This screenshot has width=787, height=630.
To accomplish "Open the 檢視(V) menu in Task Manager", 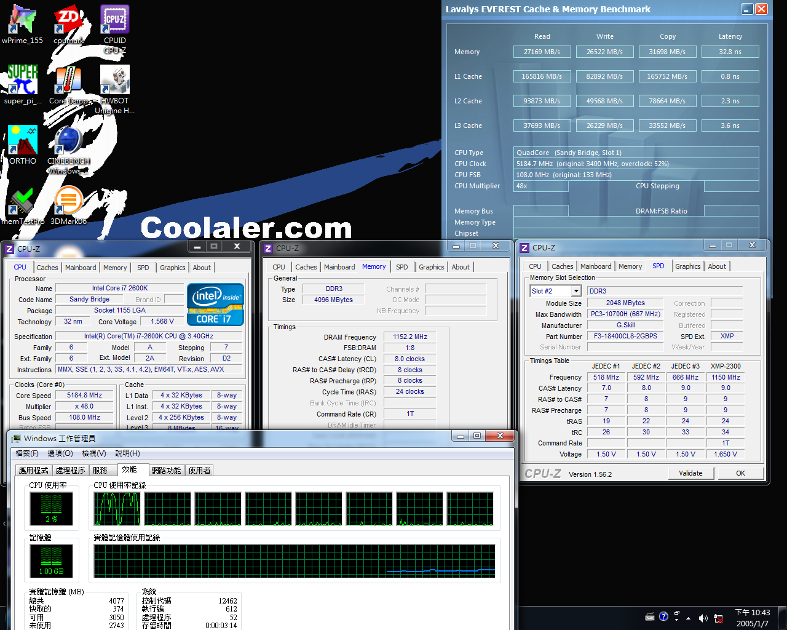I will click(94, 453).
